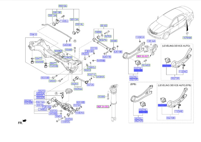Select part number 55396
This screenshot has height=142, width=201.
pos(101,97)
